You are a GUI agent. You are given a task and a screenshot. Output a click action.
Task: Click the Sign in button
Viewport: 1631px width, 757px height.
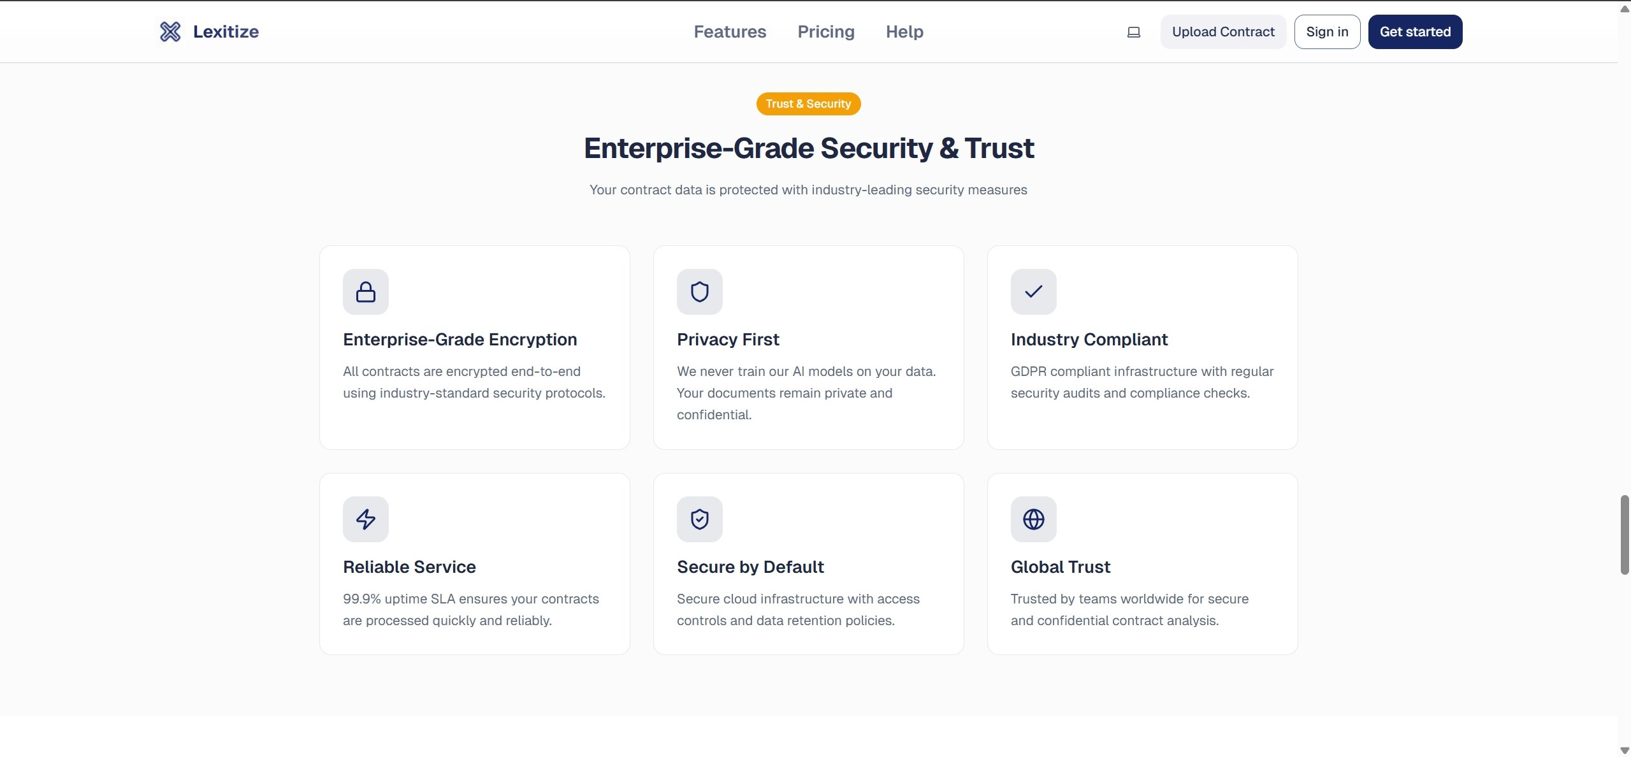point(1327,31)
